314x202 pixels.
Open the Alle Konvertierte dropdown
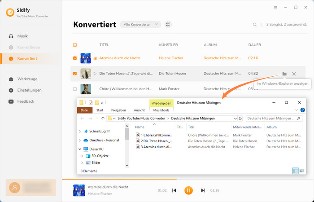tap(140, 24)
